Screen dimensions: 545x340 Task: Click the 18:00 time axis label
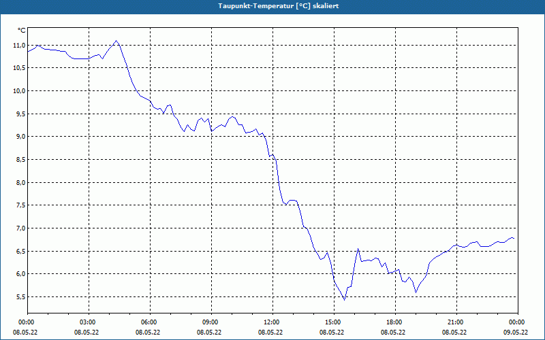coord(395,322)
